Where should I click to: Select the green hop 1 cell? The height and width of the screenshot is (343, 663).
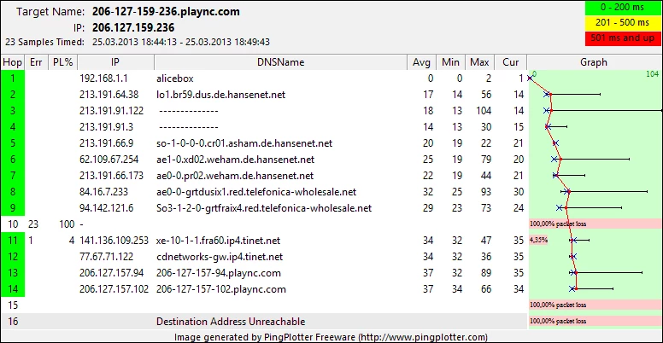13,78
